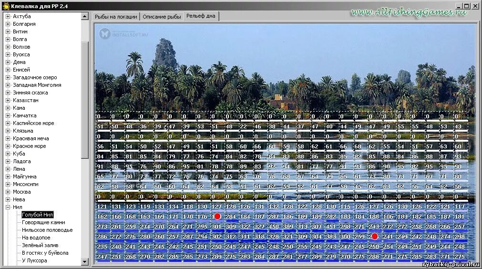The image size is (482, 269).
Task: Select the В гостях у буйвола location
Action: click(x=45, y=253)
